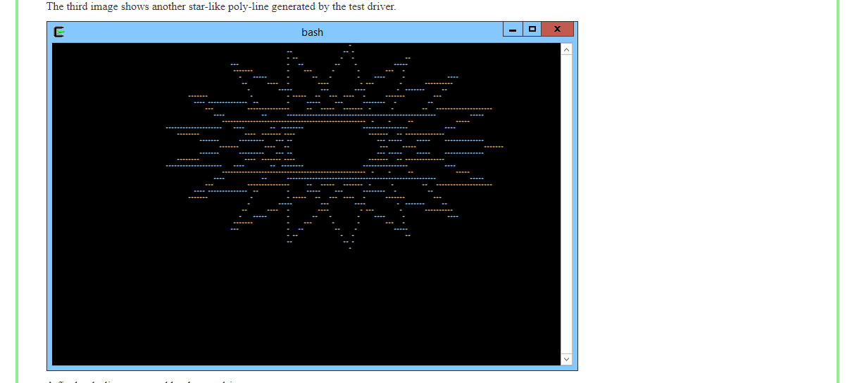Close the bash window
The width and height of the screenshot is (850, 383).
[557, 29]
